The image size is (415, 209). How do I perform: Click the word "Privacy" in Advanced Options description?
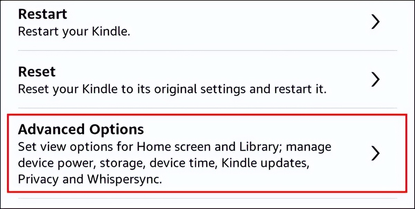tap(39, 180)
